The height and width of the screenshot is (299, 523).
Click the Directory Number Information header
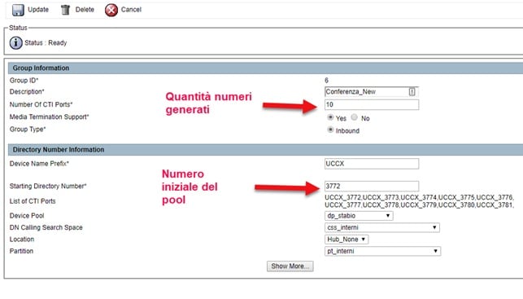tap(265, 150)
